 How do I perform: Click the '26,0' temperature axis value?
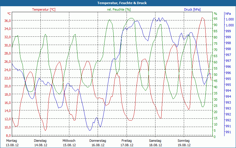pos(8,62)
